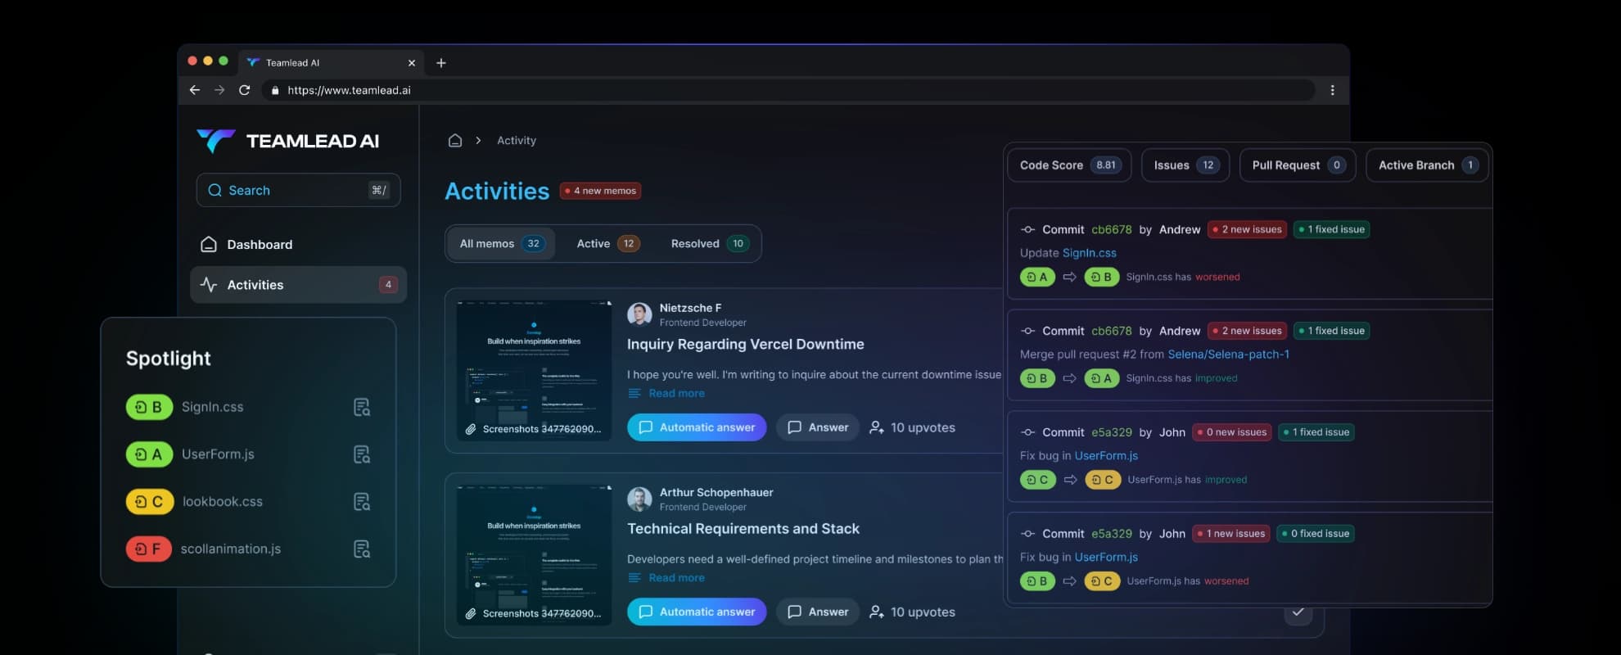This screenshot has height=655, width=1621.
Task: Open Dashboard in the sidebar
Action: (260, 245)
